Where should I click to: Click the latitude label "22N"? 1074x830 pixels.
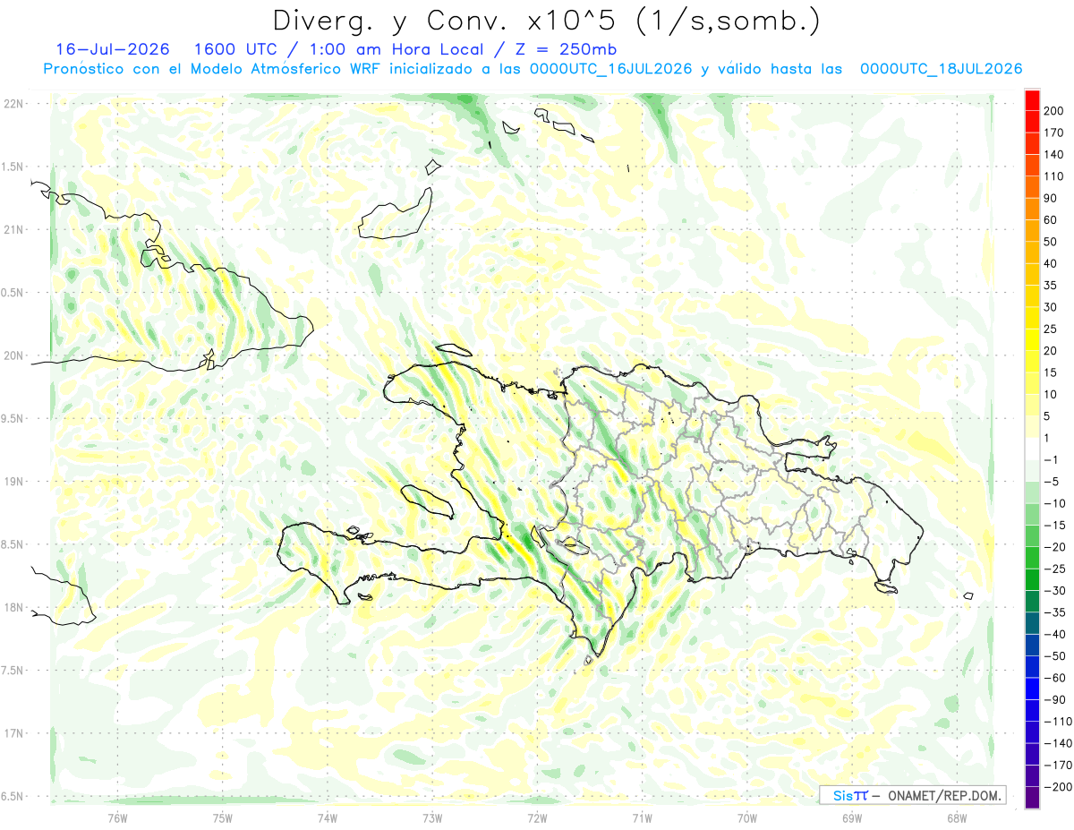(x=13, y=103)
